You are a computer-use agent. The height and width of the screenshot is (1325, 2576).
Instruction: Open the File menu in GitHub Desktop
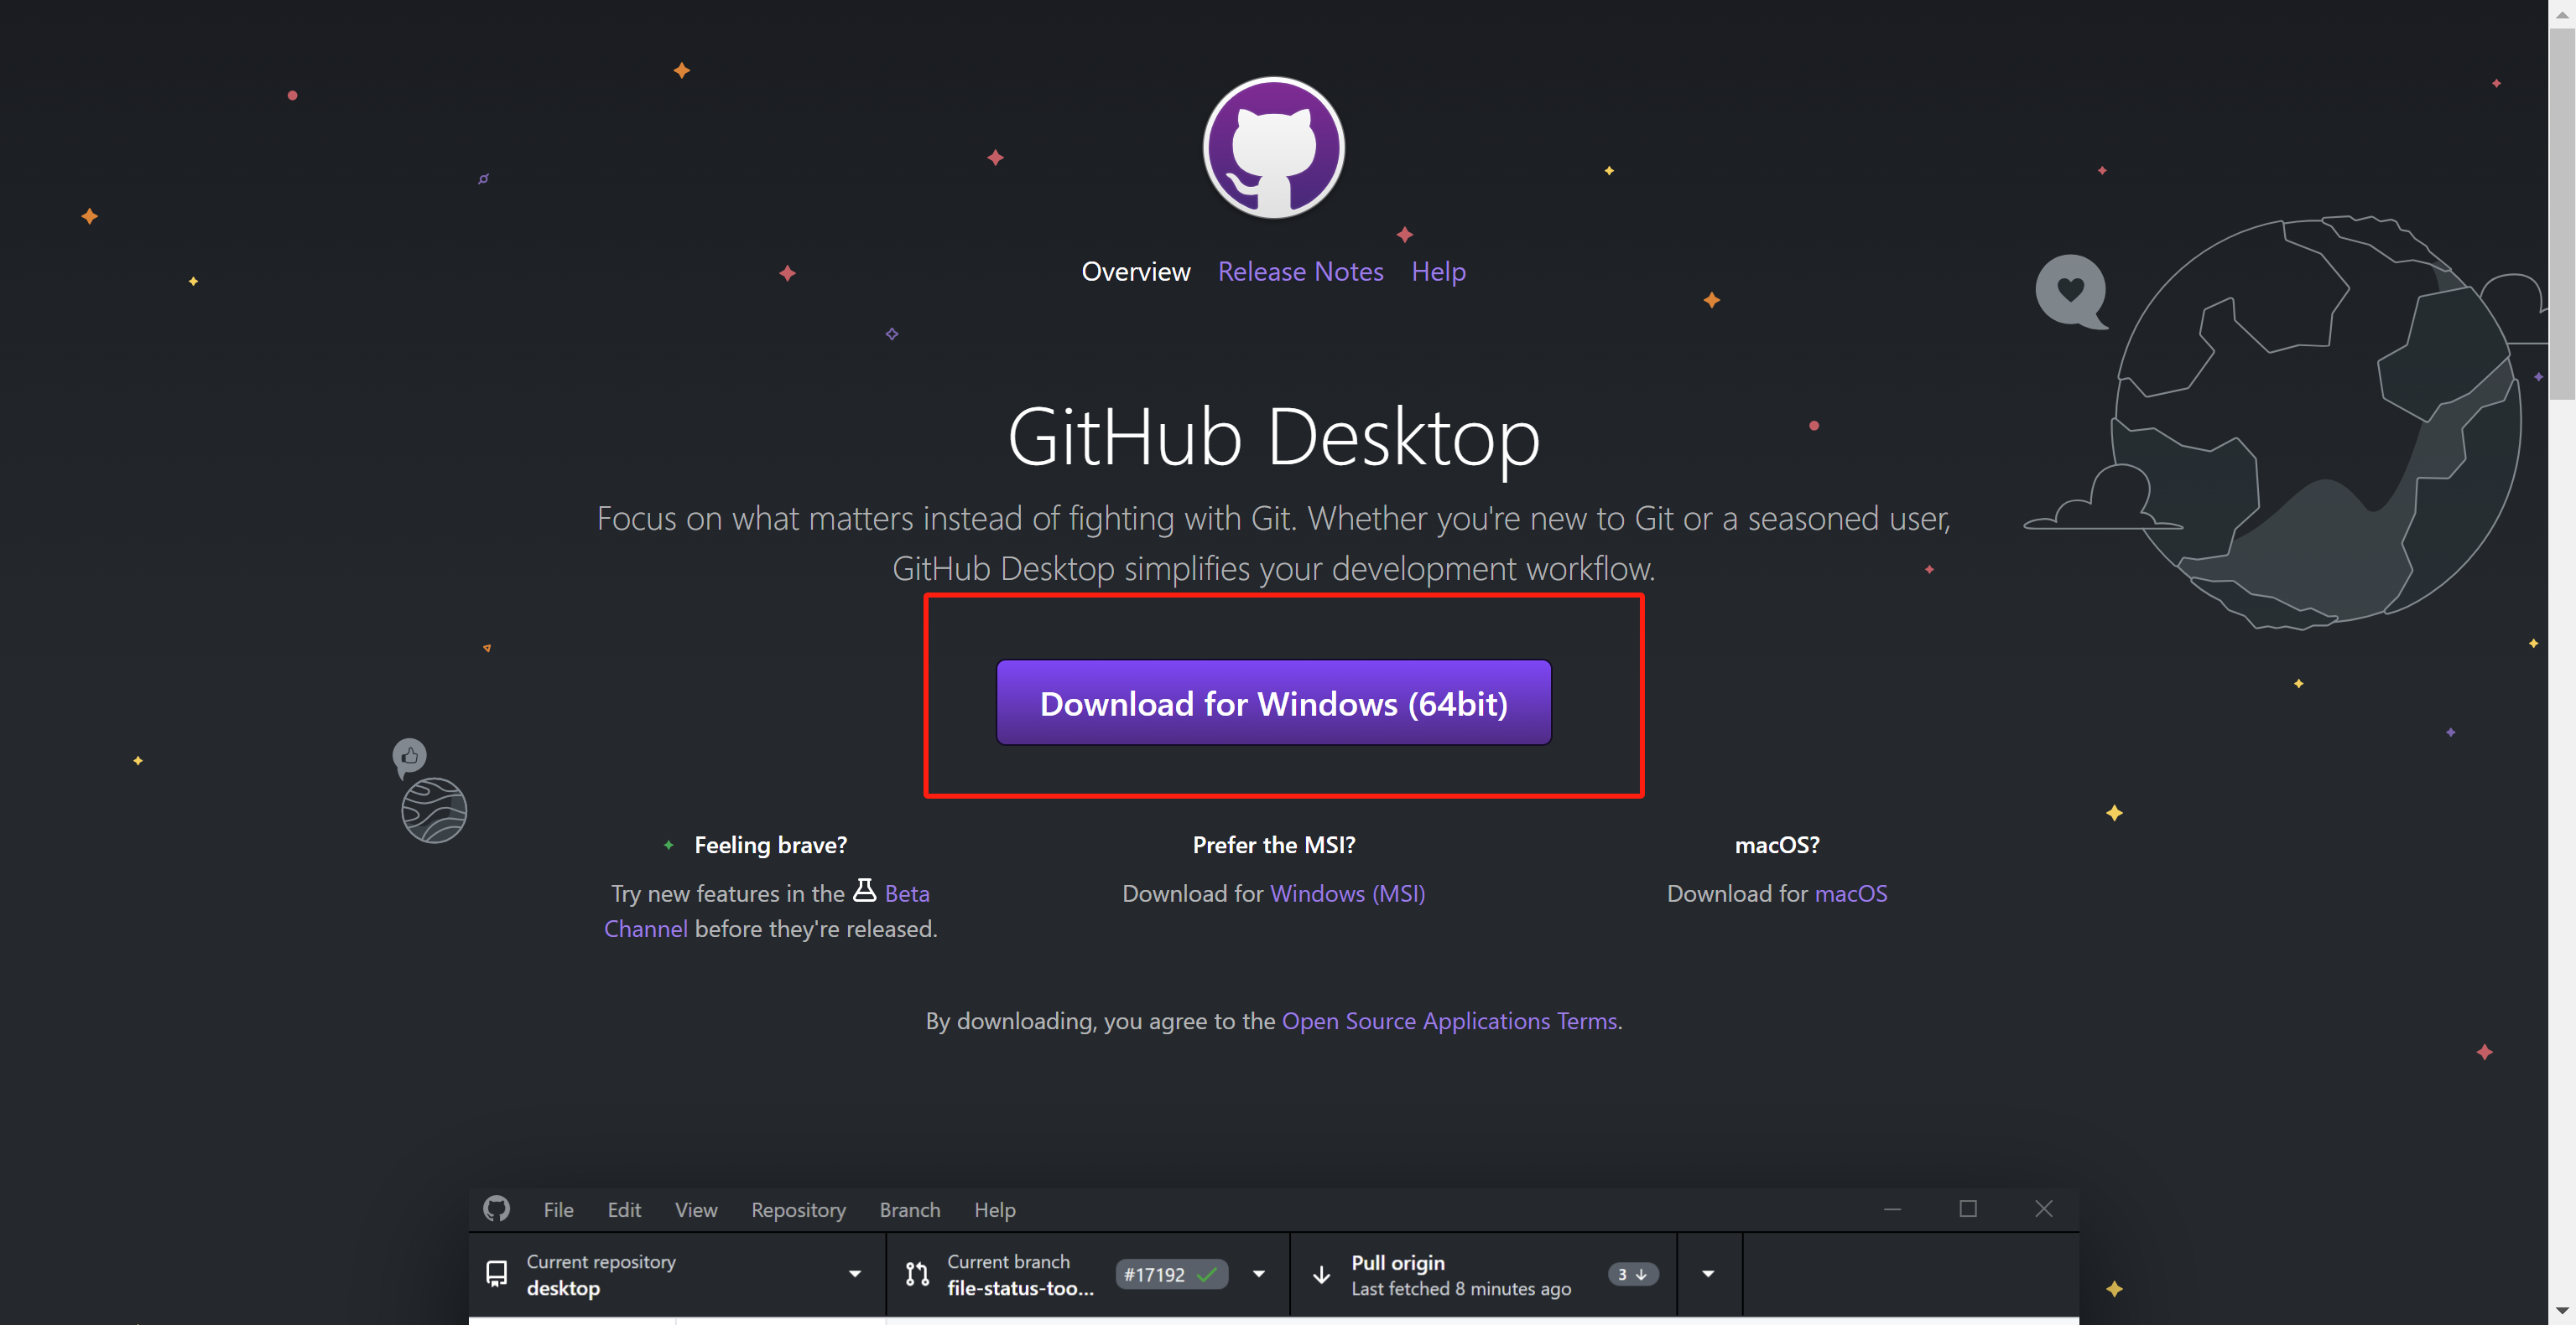[558, 1209]
